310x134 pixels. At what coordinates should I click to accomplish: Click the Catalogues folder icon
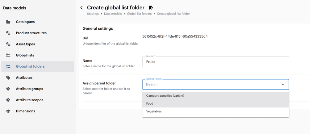[x=8, y=22]
